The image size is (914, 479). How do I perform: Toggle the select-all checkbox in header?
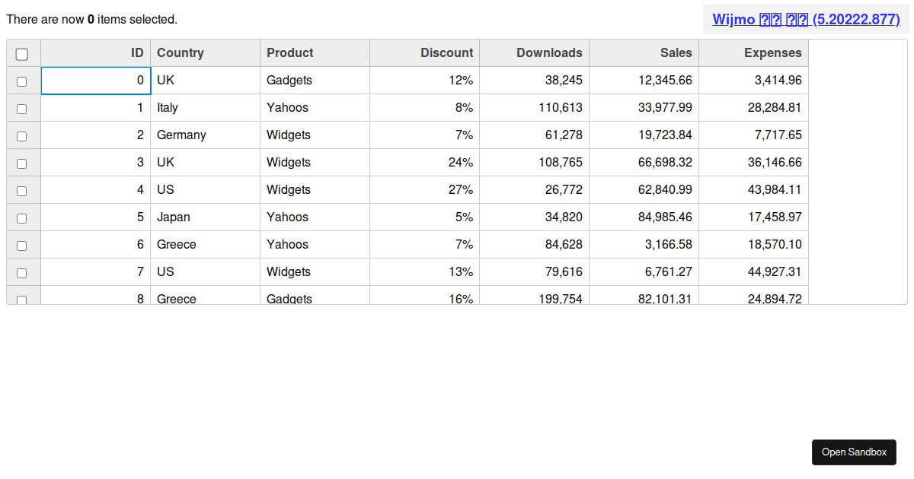pyautogui.click(x=22, y=54)
